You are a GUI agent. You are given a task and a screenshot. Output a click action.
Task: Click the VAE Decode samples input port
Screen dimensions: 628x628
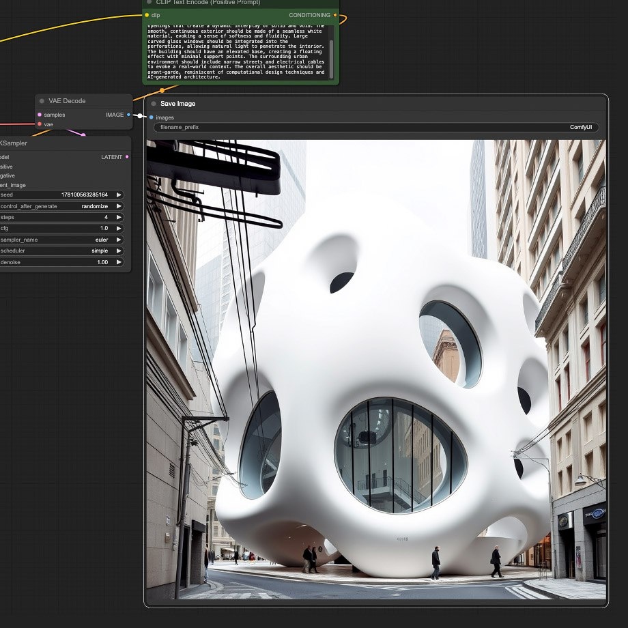[x=40, y=115]
